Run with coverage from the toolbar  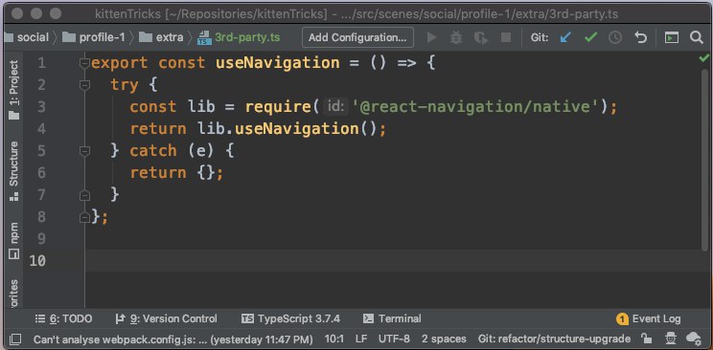click(x=481, y=37)
